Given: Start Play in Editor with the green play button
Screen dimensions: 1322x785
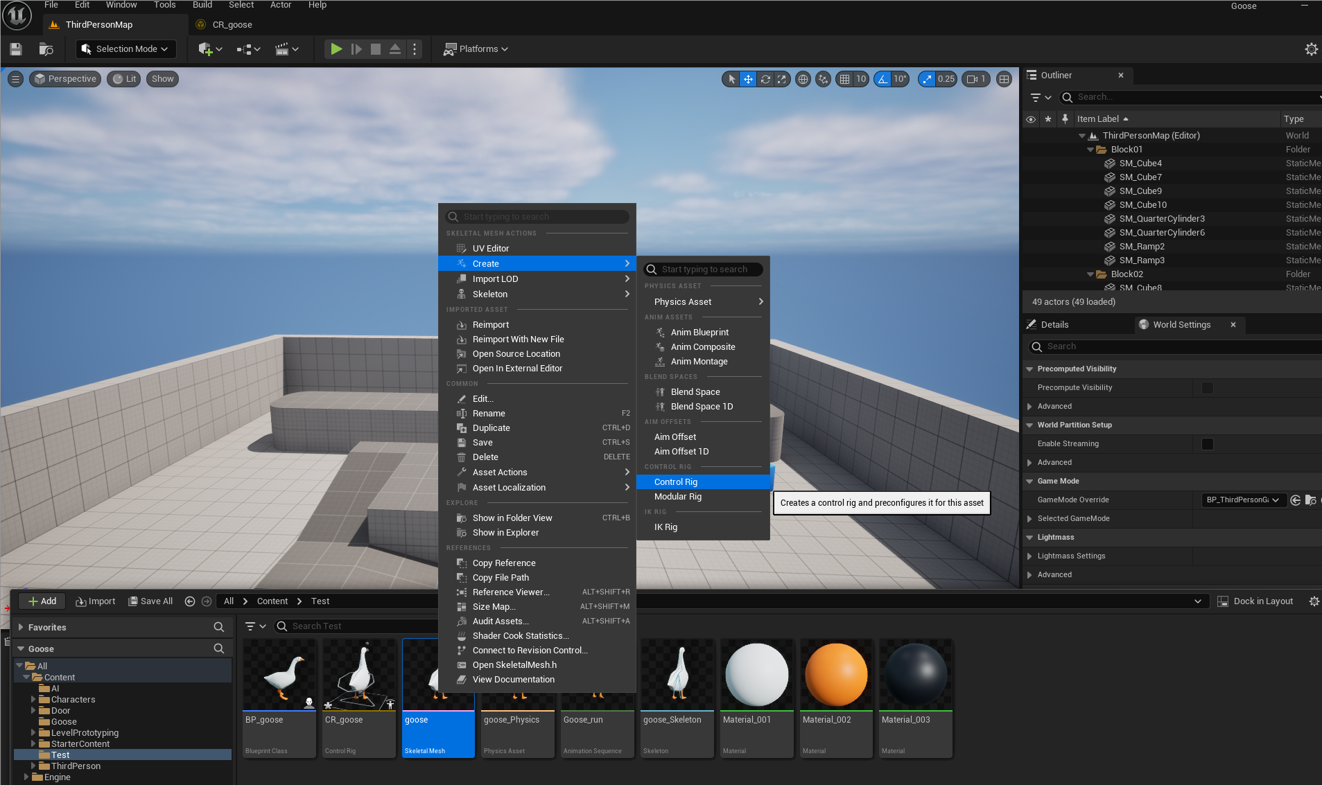Looking at the screenshot, I should pyautogui.click(x=336, y=49).
